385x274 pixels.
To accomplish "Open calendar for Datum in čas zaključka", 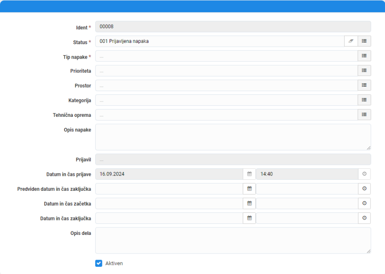I will point(249,218).
